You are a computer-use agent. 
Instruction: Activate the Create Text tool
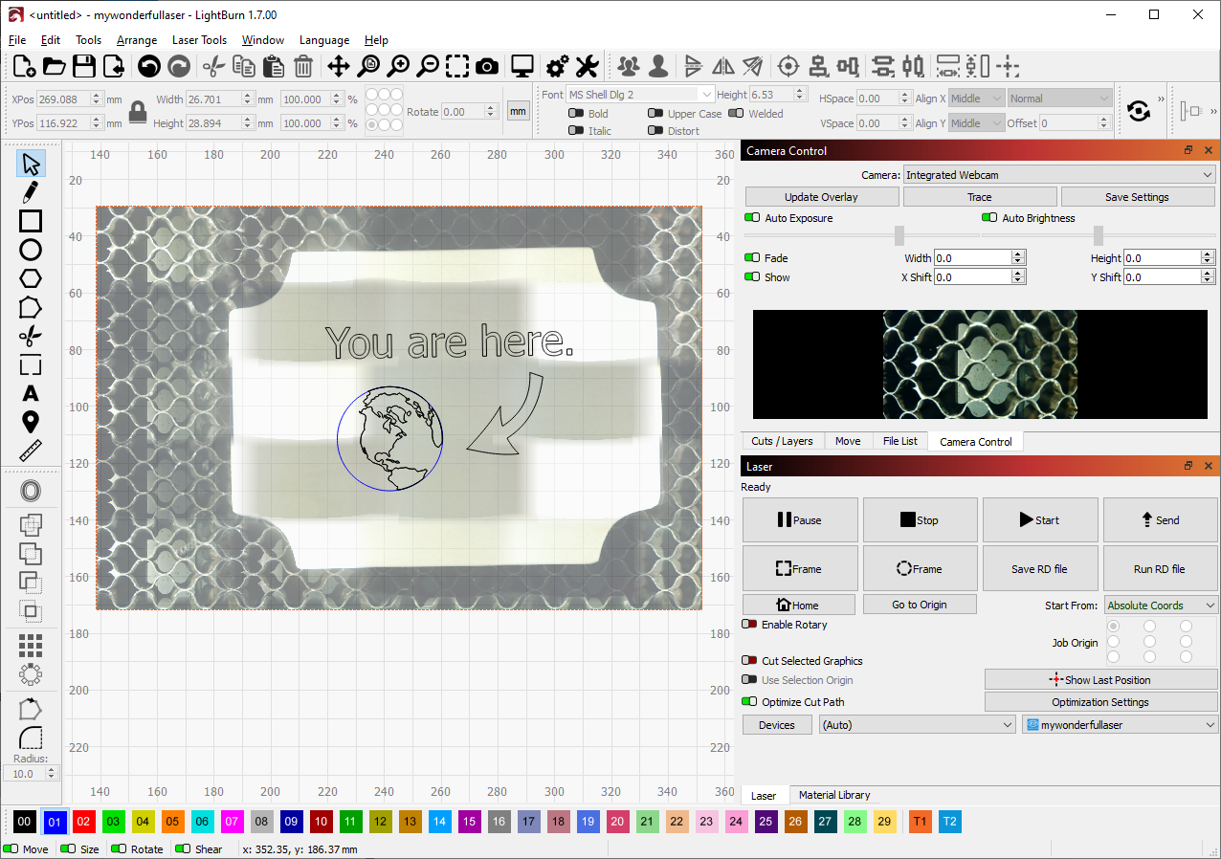click(x=31, y=393)
